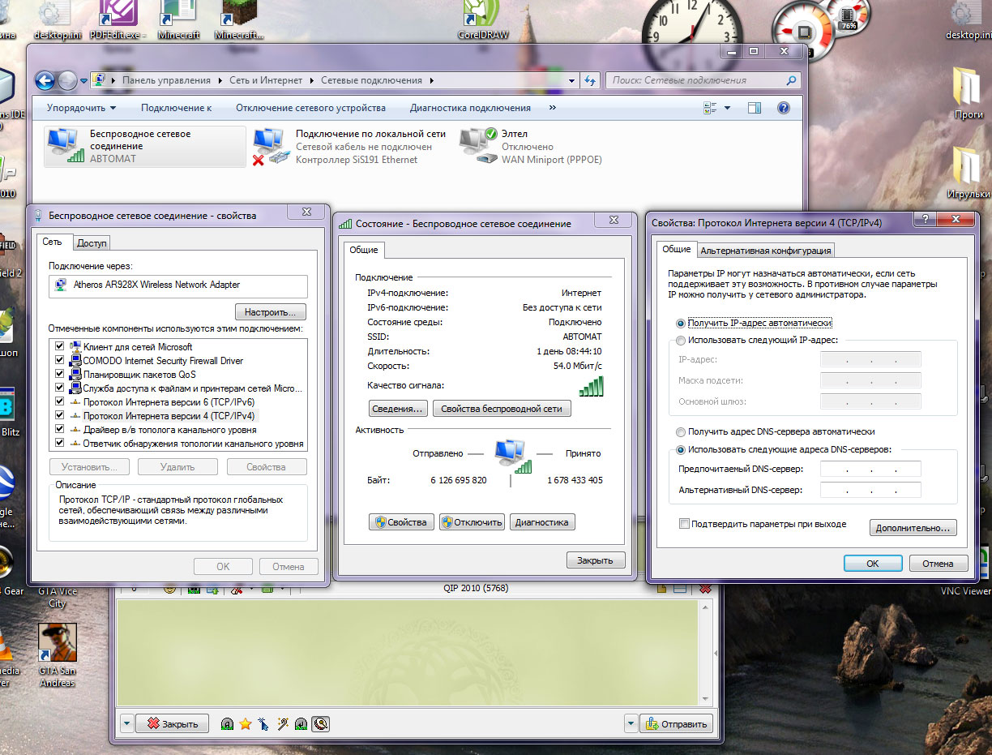Screen dimensions: 992x755
Task: Expand the Упорядочить dropdown menu
Action: [81, 108]
